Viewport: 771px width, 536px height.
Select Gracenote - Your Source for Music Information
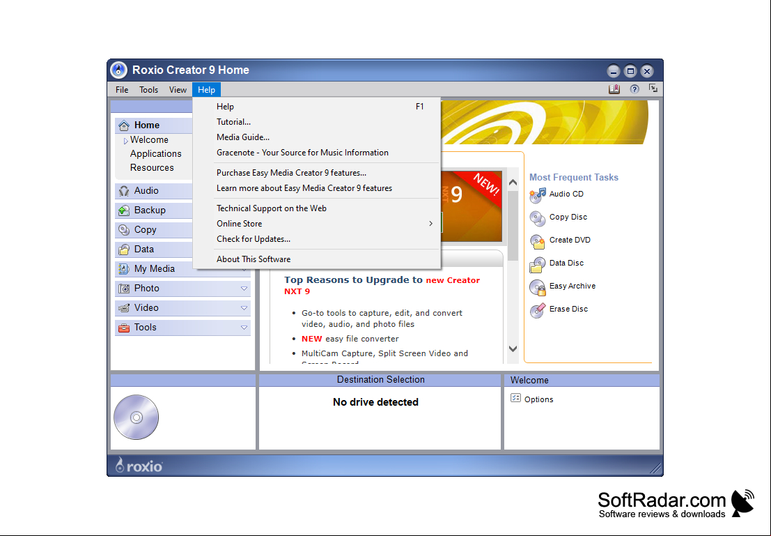[317, 153]
